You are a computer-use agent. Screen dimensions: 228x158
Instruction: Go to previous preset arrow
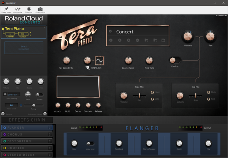pos(111,40)
